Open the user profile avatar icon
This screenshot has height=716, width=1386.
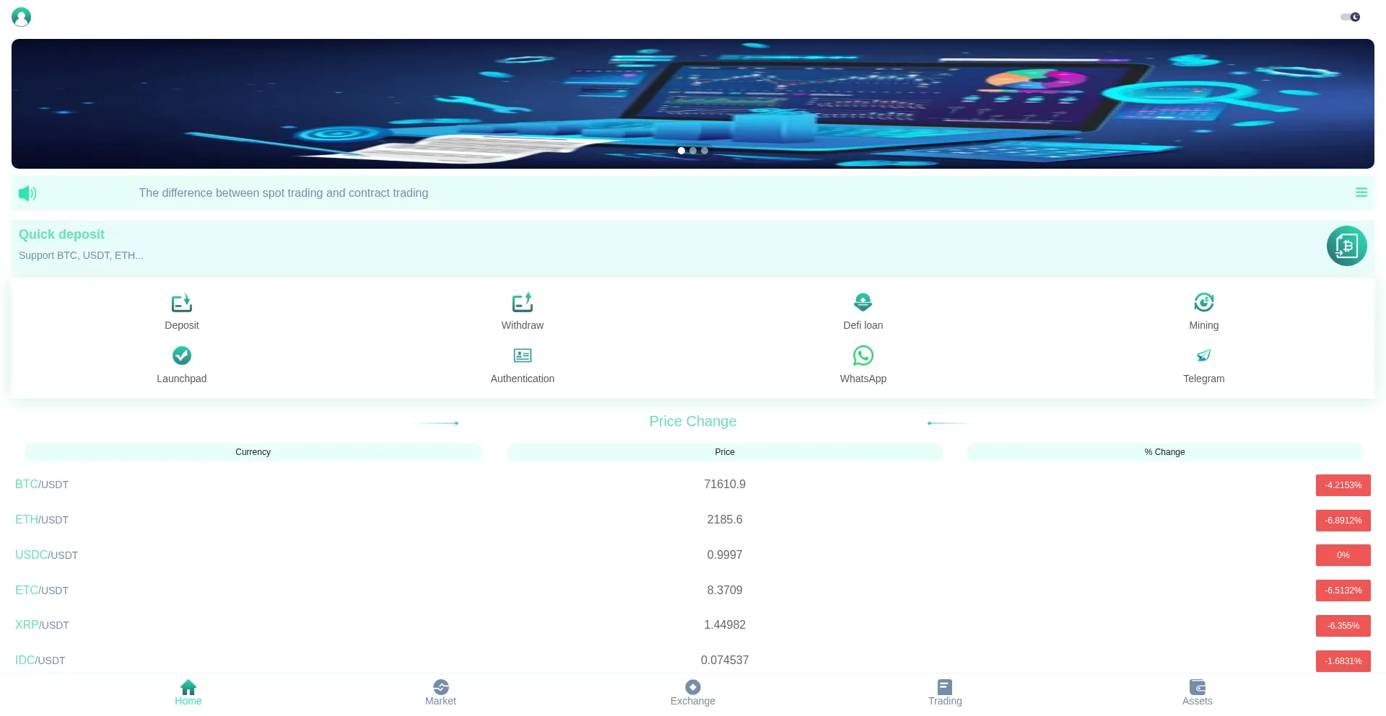[x=22, y=17]
